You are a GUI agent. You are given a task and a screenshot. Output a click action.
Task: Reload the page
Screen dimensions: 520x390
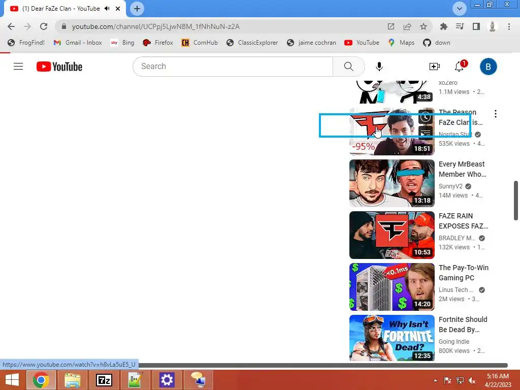tap(44, 26)
